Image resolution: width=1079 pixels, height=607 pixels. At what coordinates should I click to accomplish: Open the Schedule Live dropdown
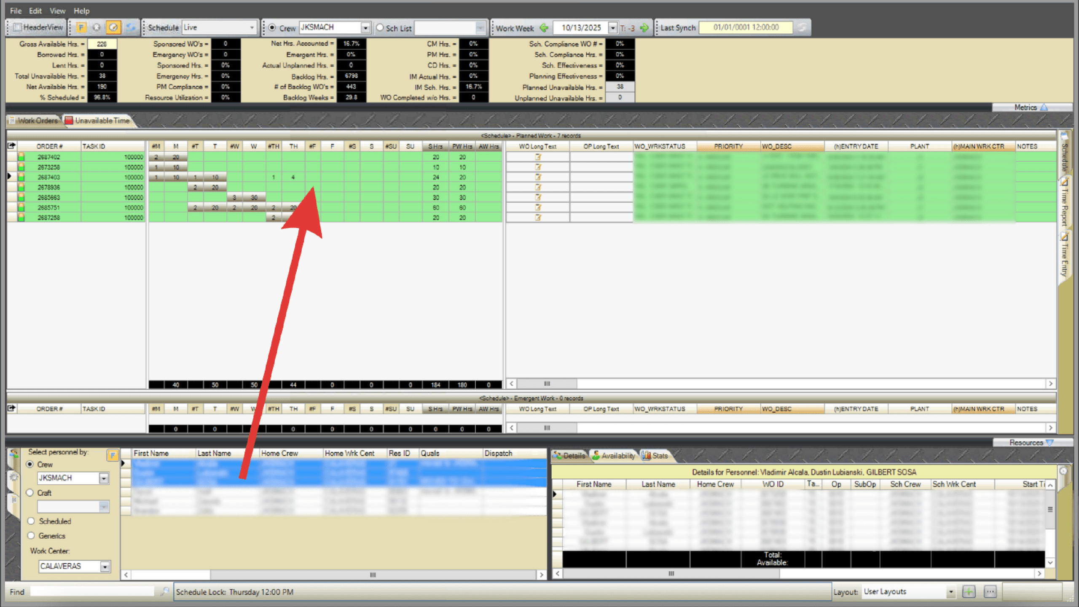click(x=252, y=28)
